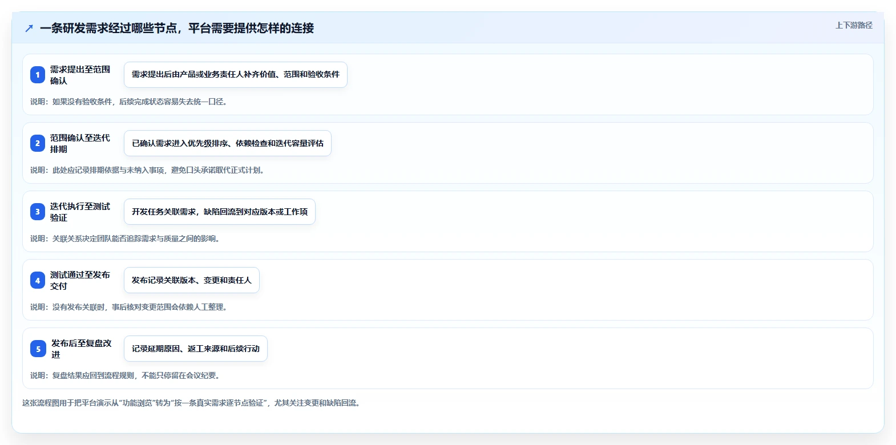Click the box 开发任务关联需求，缺陷回流
The width and height of the screenshot is (896, 445).
click(x=220, y=212)
